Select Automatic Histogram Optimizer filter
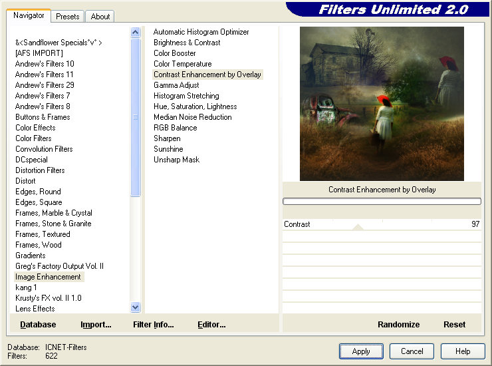492x366 pixels. tap(201, 32)
